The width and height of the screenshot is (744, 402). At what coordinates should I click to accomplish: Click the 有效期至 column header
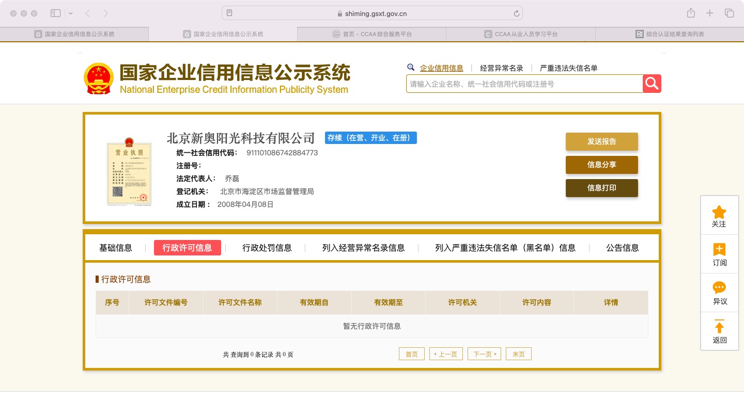pyautogui.click(x=389, y=302)
